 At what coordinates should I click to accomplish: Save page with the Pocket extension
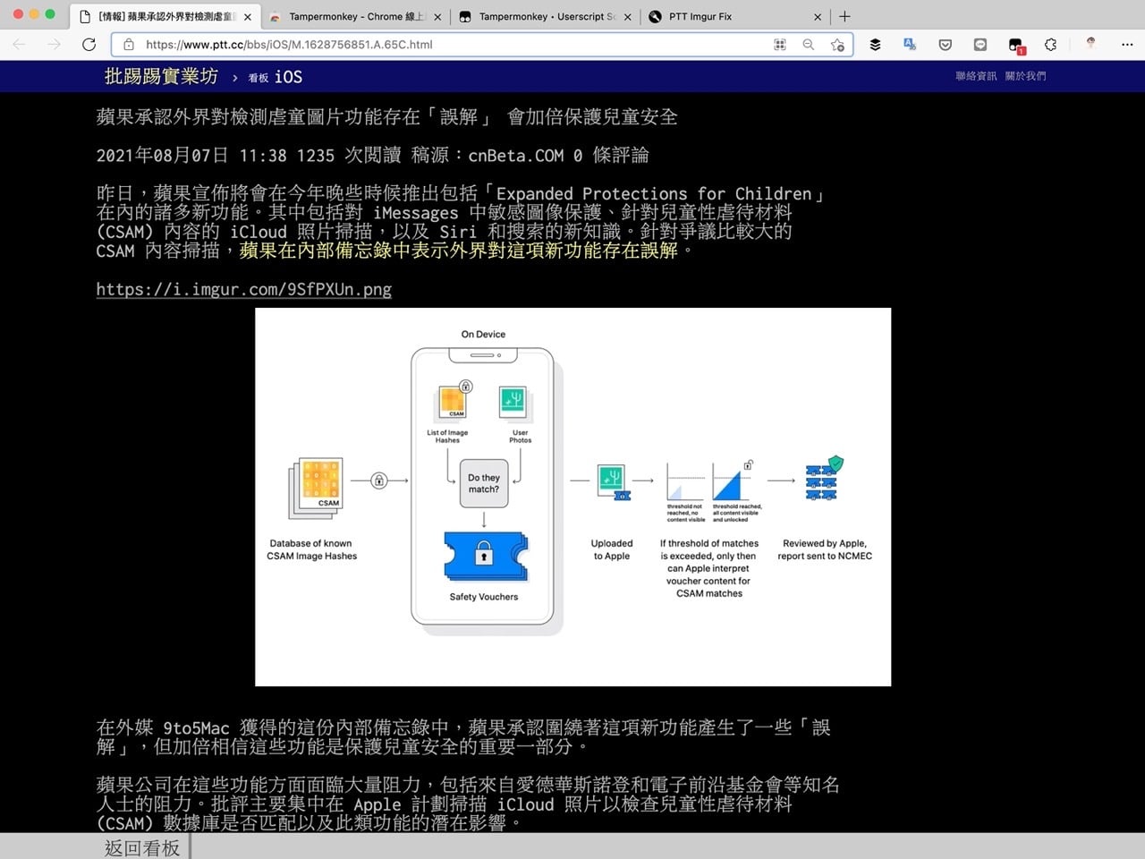click(x=946, y=44)
